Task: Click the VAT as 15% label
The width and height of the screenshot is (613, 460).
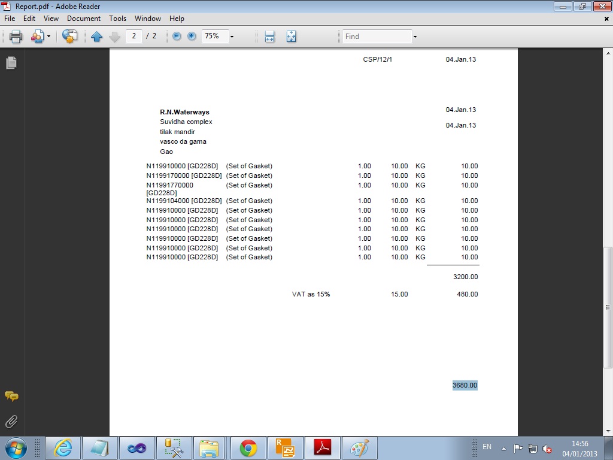Action: point(311,294)
